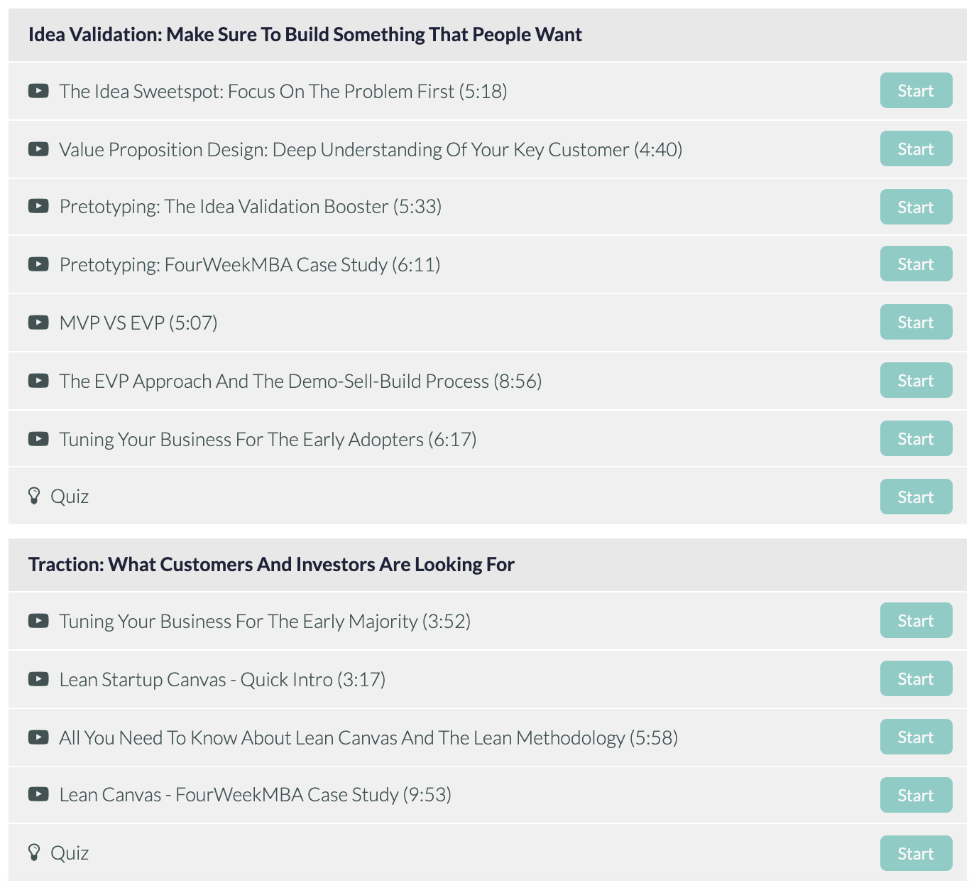
Task: Start Pretotyping FourWeekMBA Case Study video
Action: click(x=916, y=264)
